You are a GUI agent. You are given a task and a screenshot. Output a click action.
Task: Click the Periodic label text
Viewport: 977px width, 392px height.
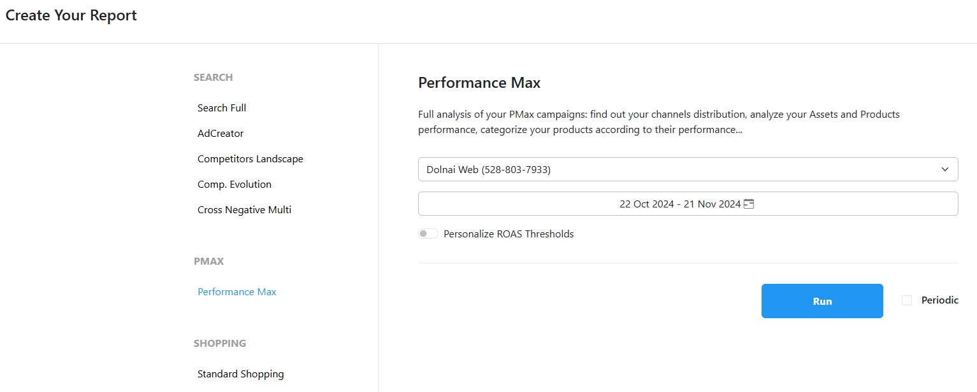coord(940,300)
